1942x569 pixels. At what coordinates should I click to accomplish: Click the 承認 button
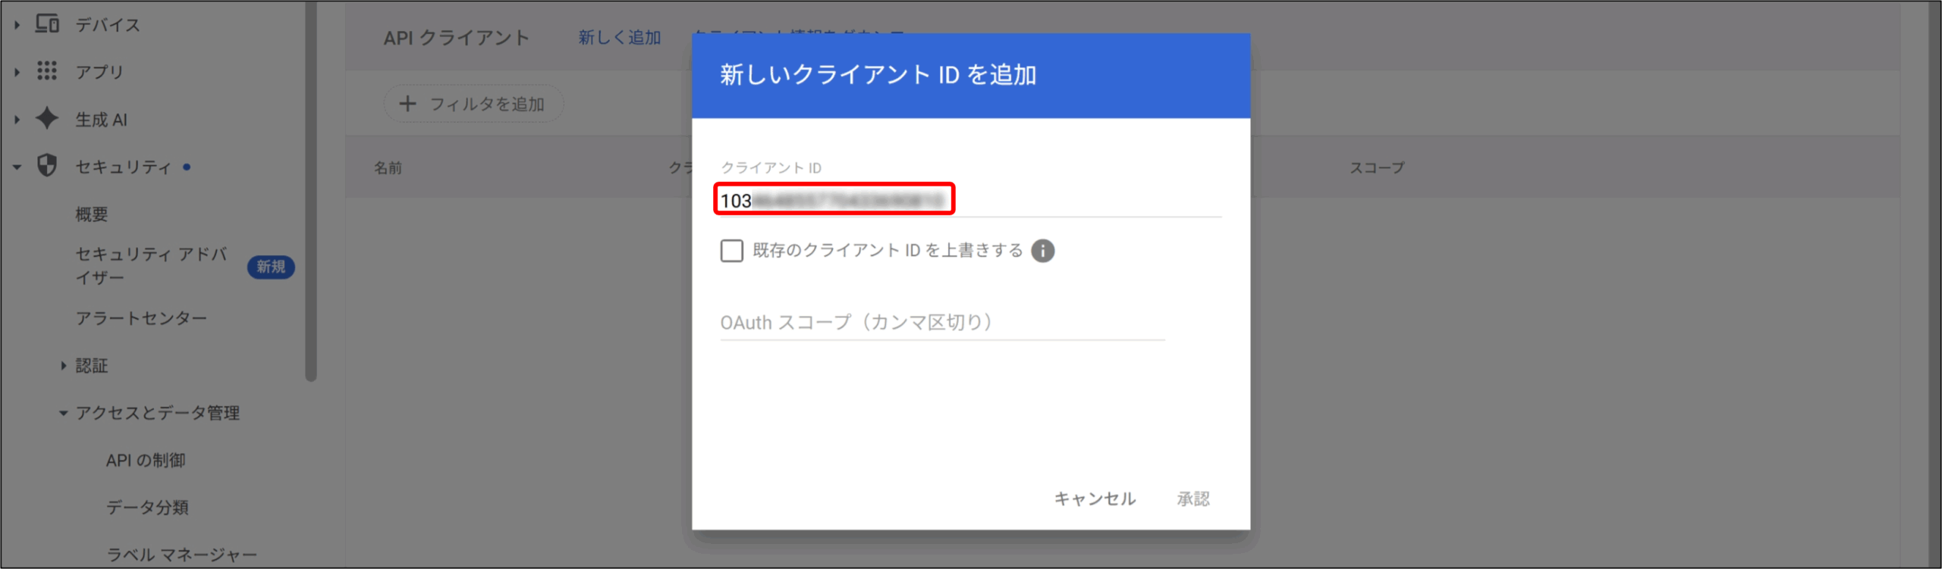(x=1193, y=499)
